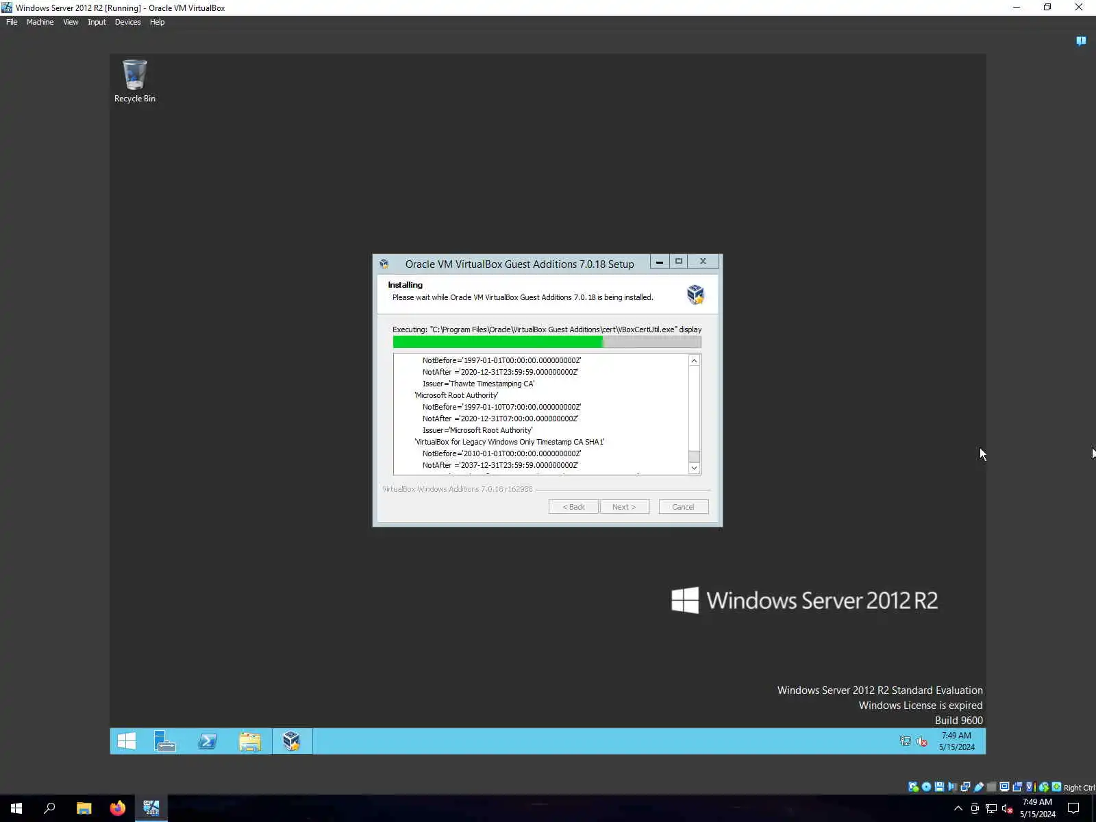
Task: Select the log line "NotBefore='1997-01-01T00:00:00.000000000Z'"
Action: click(501, 360)
